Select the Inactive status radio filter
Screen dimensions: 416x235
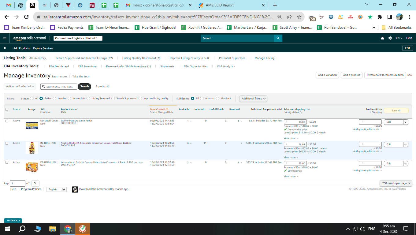[54, 99]
